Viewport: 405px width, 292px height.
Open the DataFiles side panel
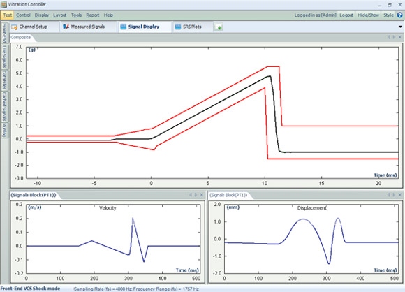tap(4, 80)
